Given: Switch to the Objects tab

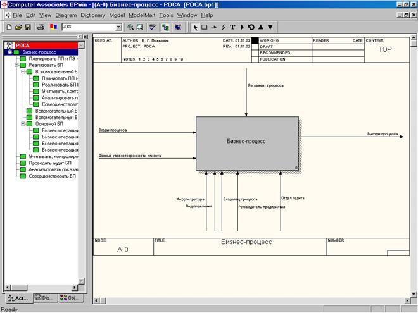Looking at the screenshot, I should (x=70, y=297).
